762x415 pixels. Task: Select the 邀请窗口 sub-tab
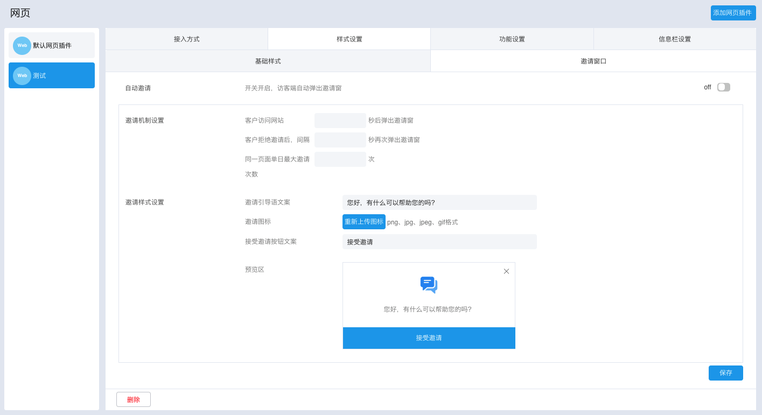593,61
